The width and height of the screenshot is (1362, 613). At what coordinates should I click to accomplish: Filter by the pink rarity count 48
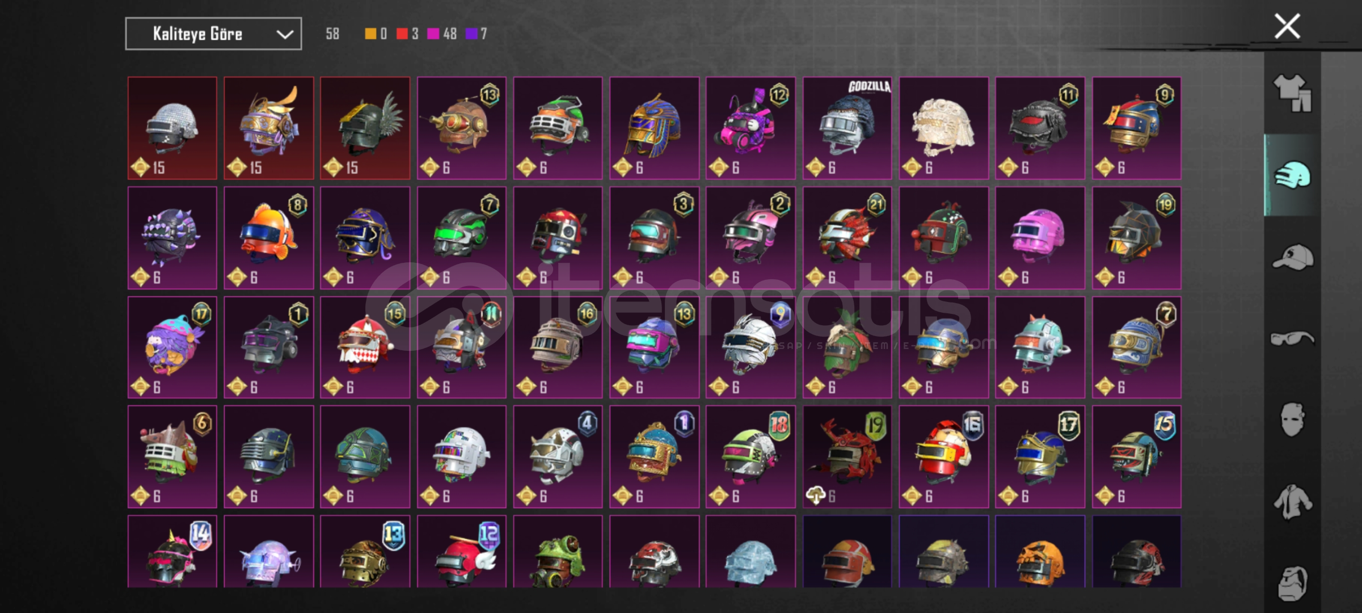point(442,34)
